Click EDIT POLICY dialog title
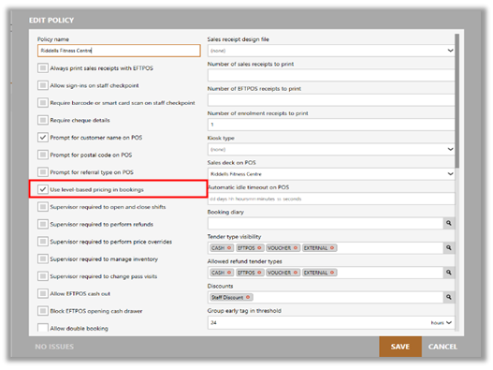The width and height of the screenshot is (493, 370). (x=51, y=21)
